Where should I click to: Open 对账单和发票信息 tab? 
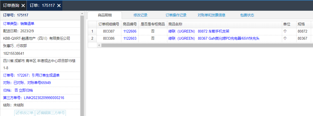pyautogui.click(x=212, y=15)
